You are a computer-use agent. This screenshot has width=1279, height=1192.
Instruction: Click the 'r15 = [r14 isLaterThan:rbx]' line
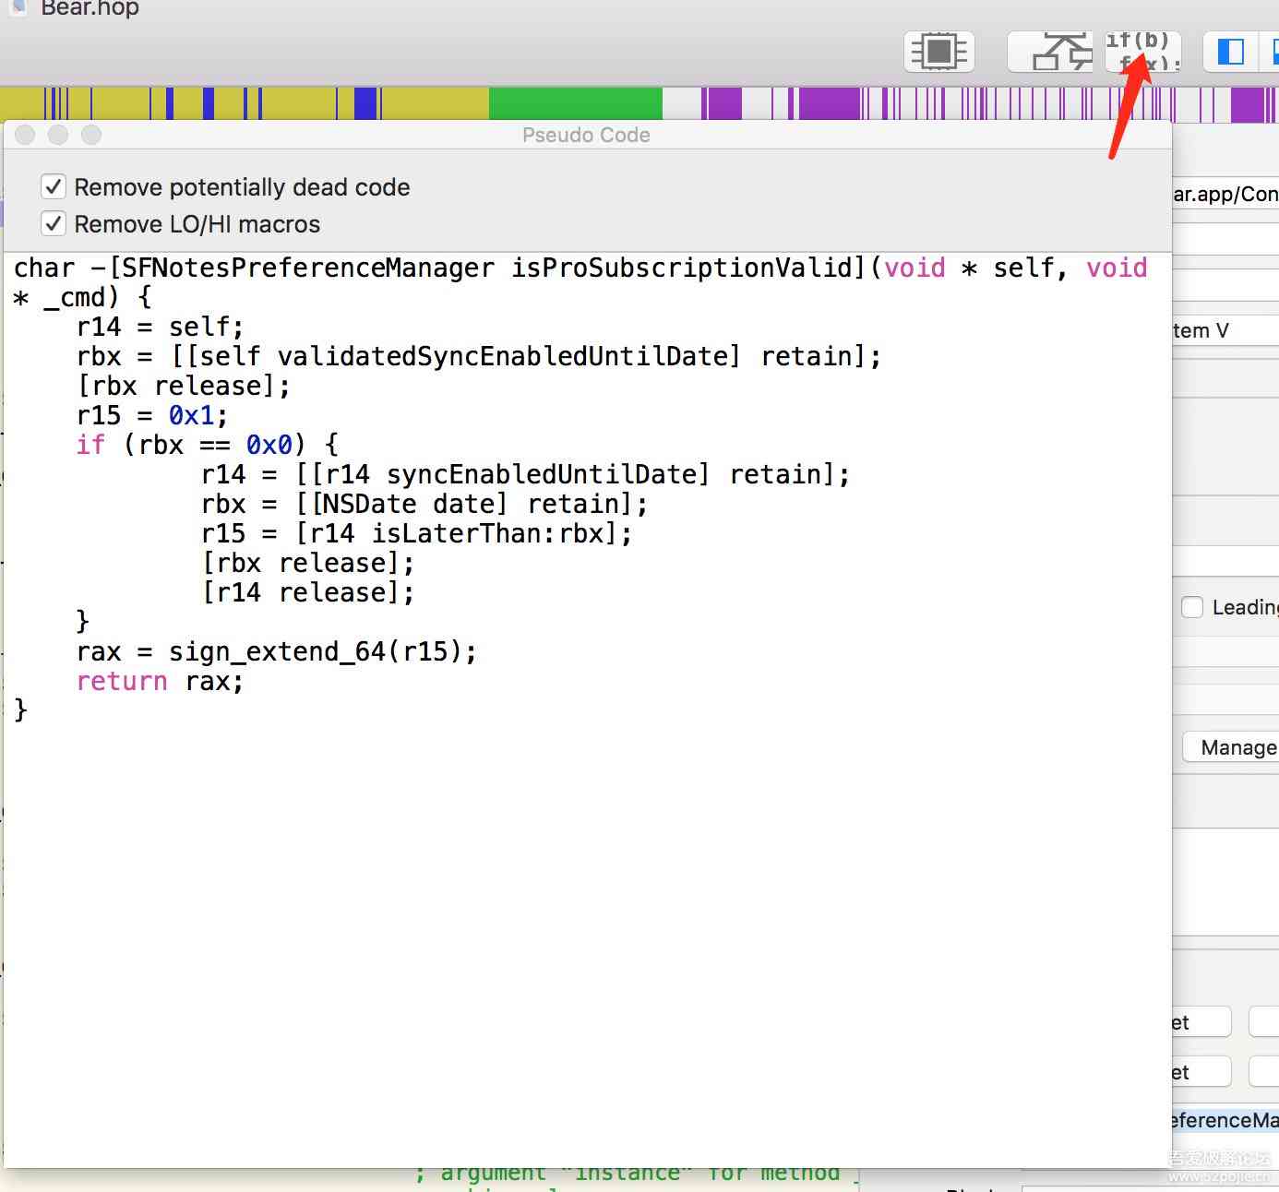point(416,533)
